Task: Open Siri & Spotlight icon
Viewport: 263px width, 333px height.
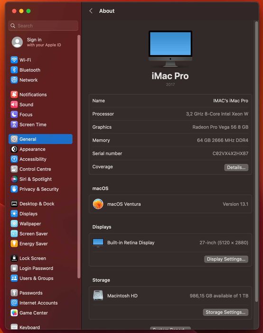Action: 14,179
